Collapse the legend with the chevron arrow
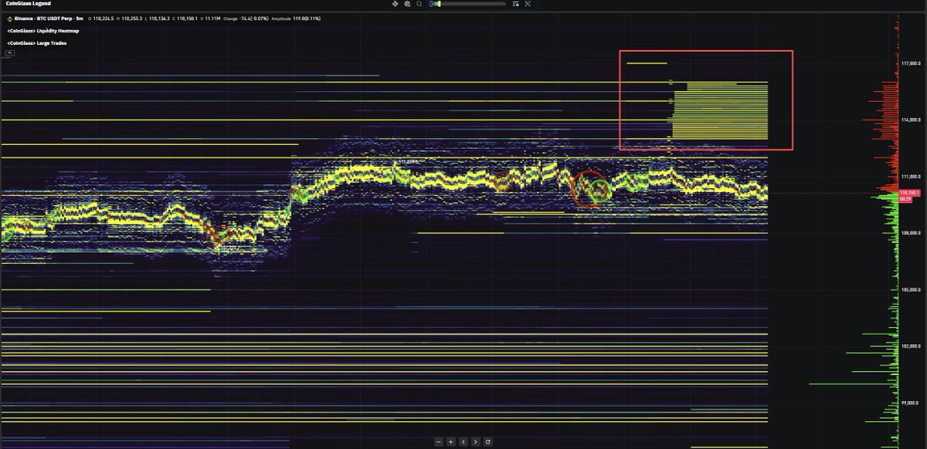927x449 pixels. pyautogui.click(x=8, y=52)
